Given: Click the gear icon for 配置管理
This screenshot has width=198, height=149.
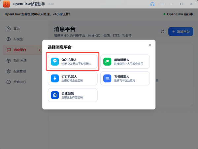Looking at the screenshot, I should point(9,71).
